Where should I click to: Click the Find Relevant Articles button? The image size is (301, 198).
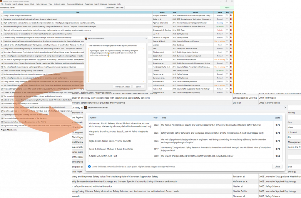(x=122, y=87)
